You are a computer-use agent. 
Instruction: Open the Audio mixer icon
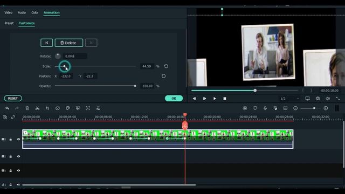[x=275, y=108]
